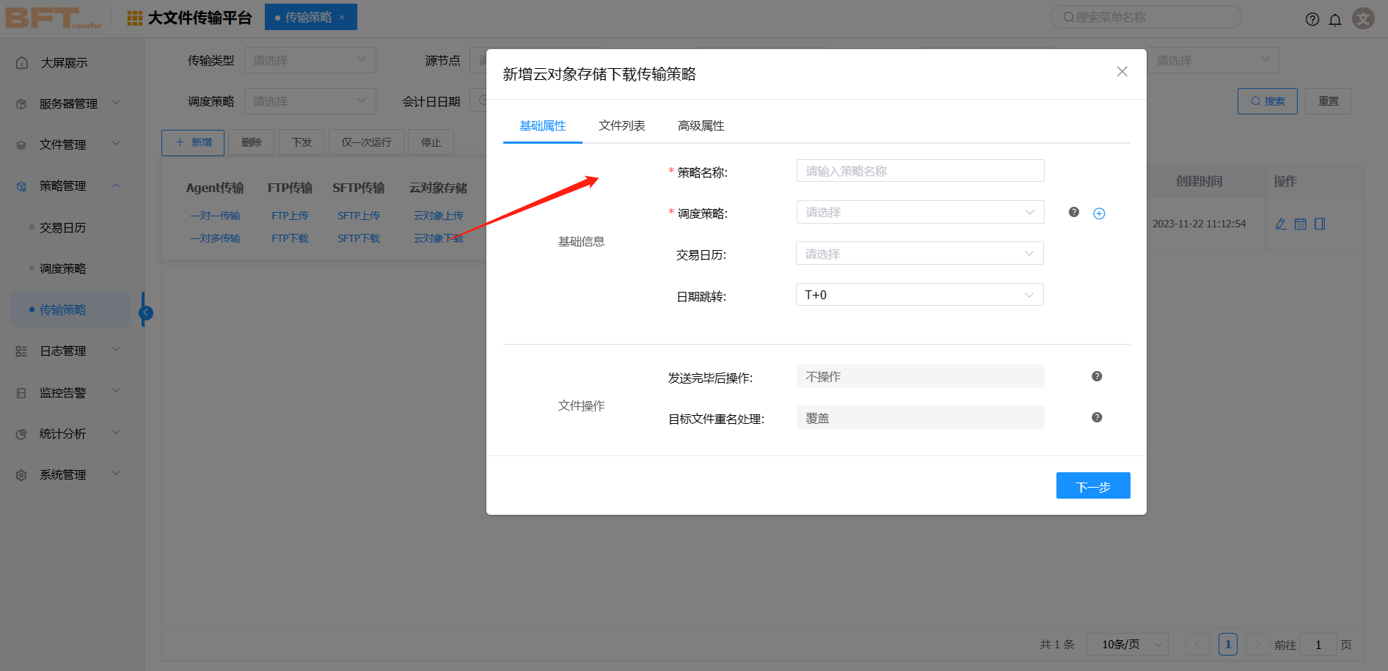Click the plus icon to add 调度策略
Image resolution: width=1388 pixels, height=671 pixels.
[1099, 213]
